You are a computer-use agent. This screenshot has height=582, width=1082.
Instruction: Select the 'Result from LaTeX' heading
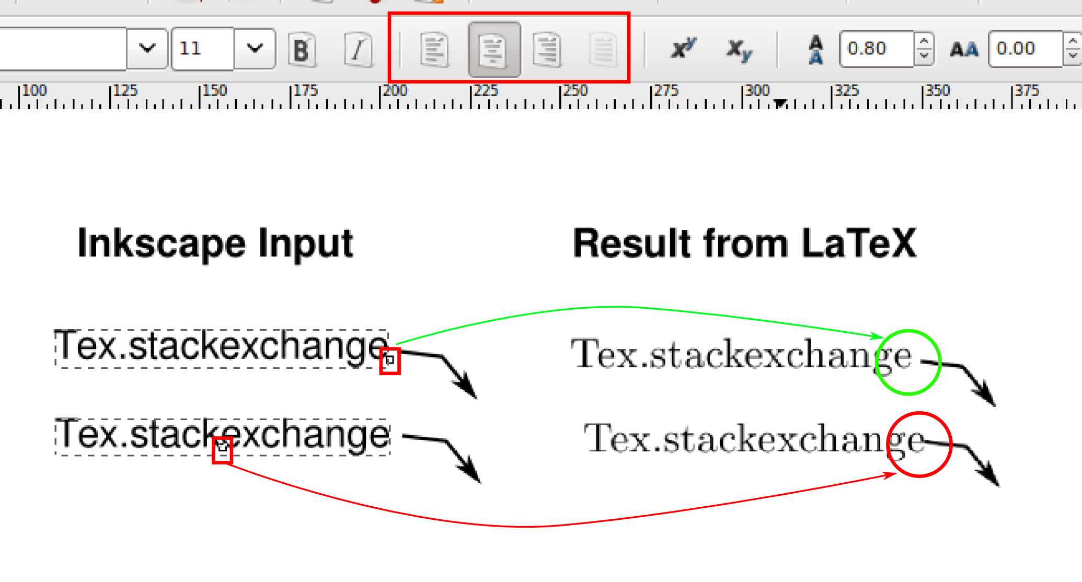[744, 243]
